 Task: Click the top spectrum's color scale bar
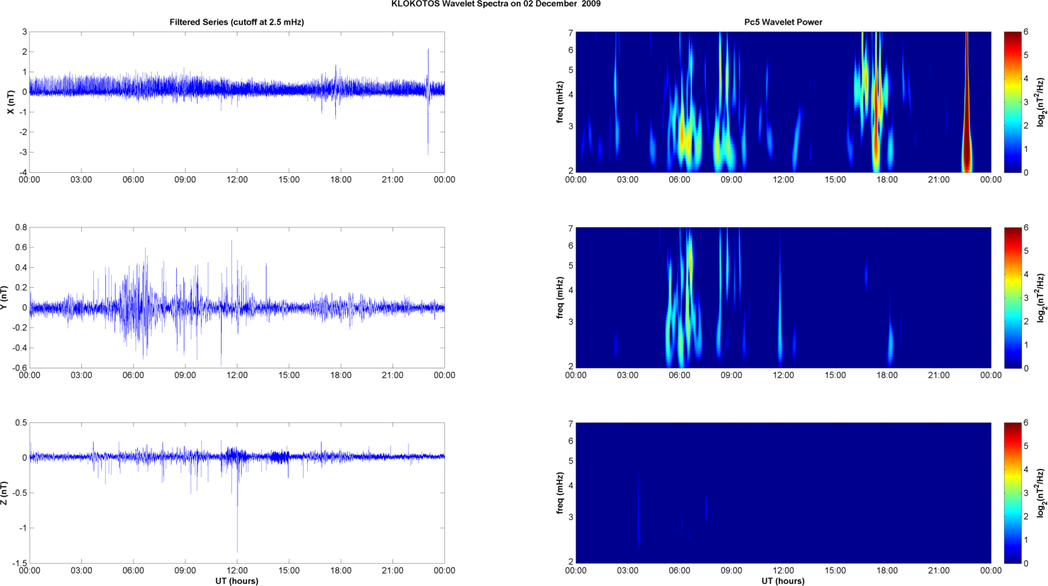pos(1012,102)
